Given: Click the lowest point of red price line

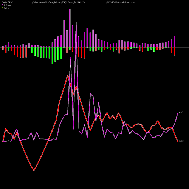Looking at the screenshot, I should click(x=34, y=170).
